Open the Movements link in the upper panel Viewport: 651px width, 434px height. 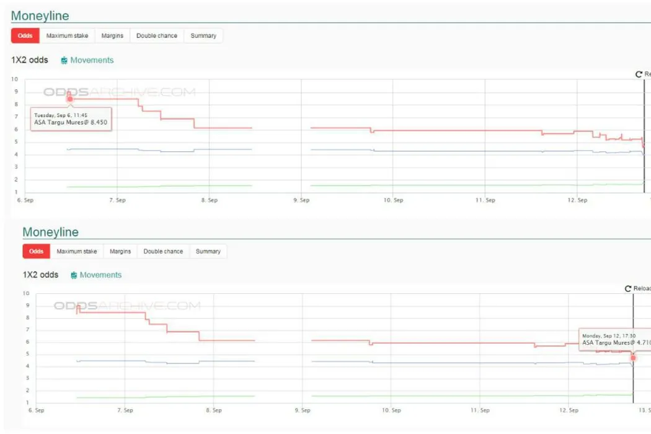click(92, 60)
